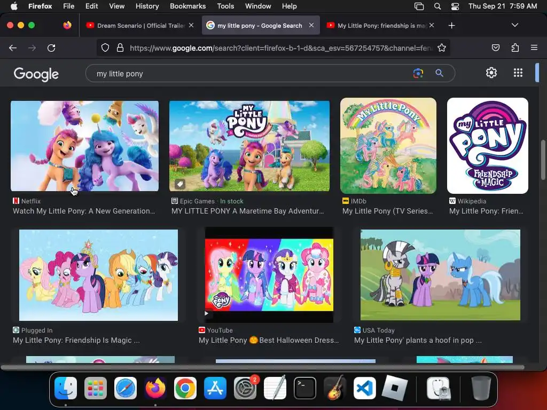The width and height of the screenshot is (547, 410).
Task: Click the forward navigation arrow
Action: point(32,48)
